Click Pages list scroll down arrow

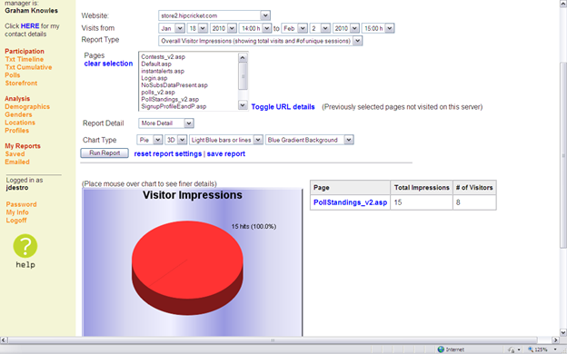click(243, 105)
